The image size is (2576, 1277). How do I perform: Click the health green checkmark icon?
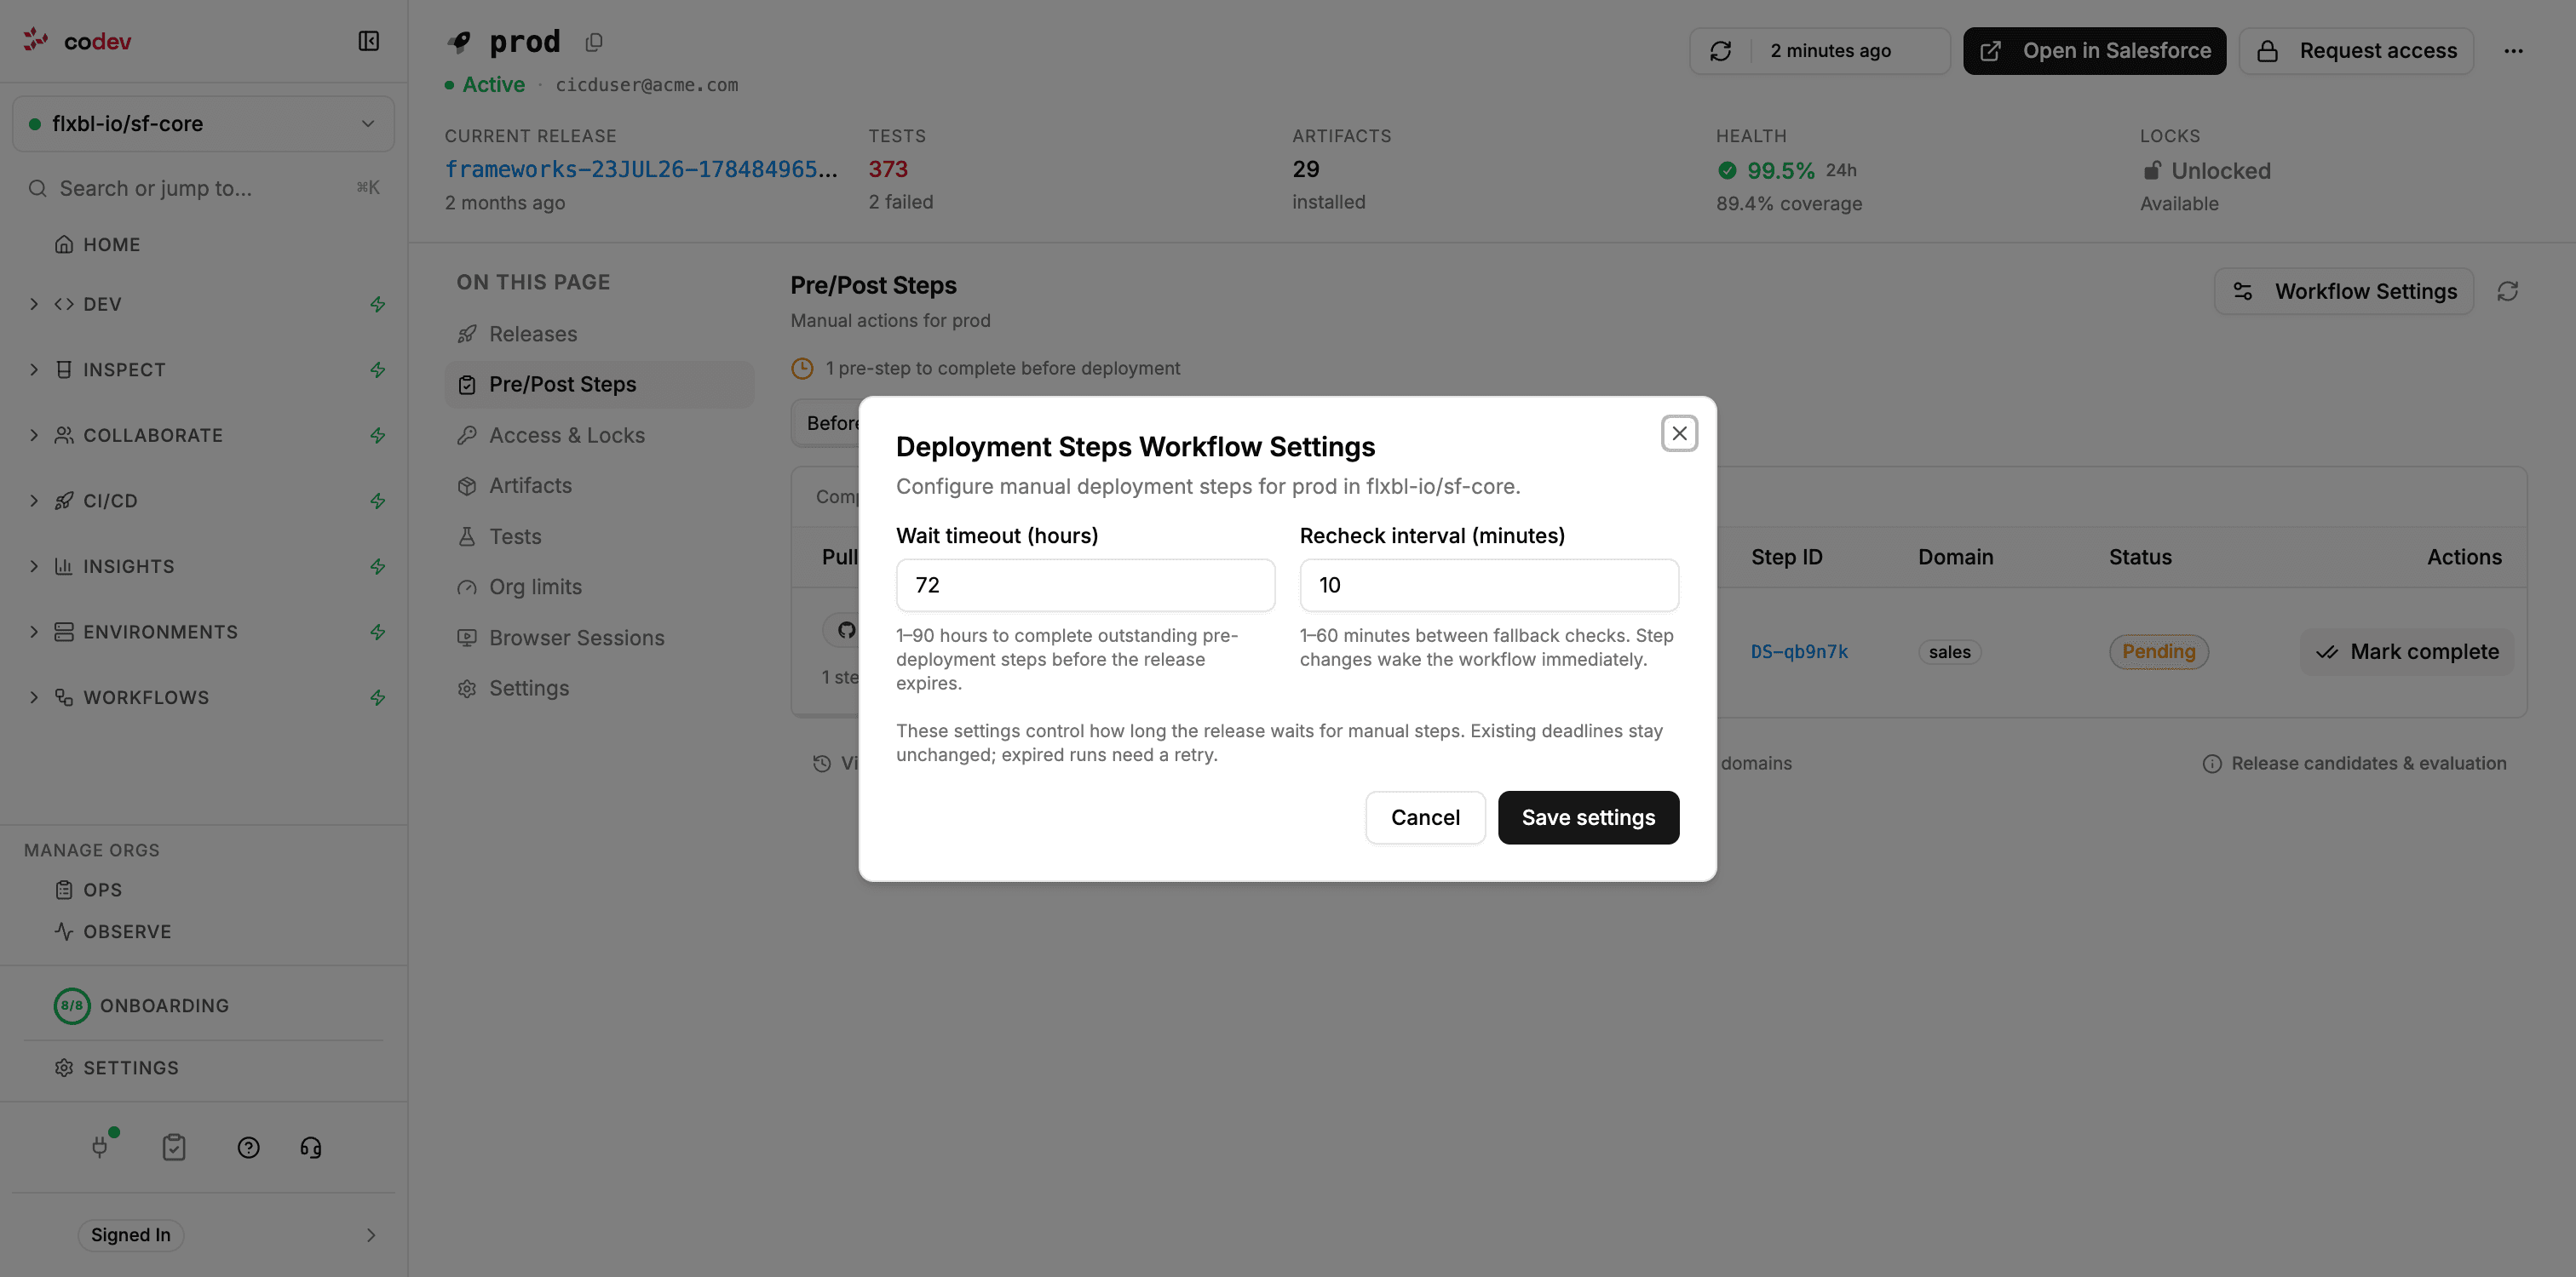[x=1727, y=171]
